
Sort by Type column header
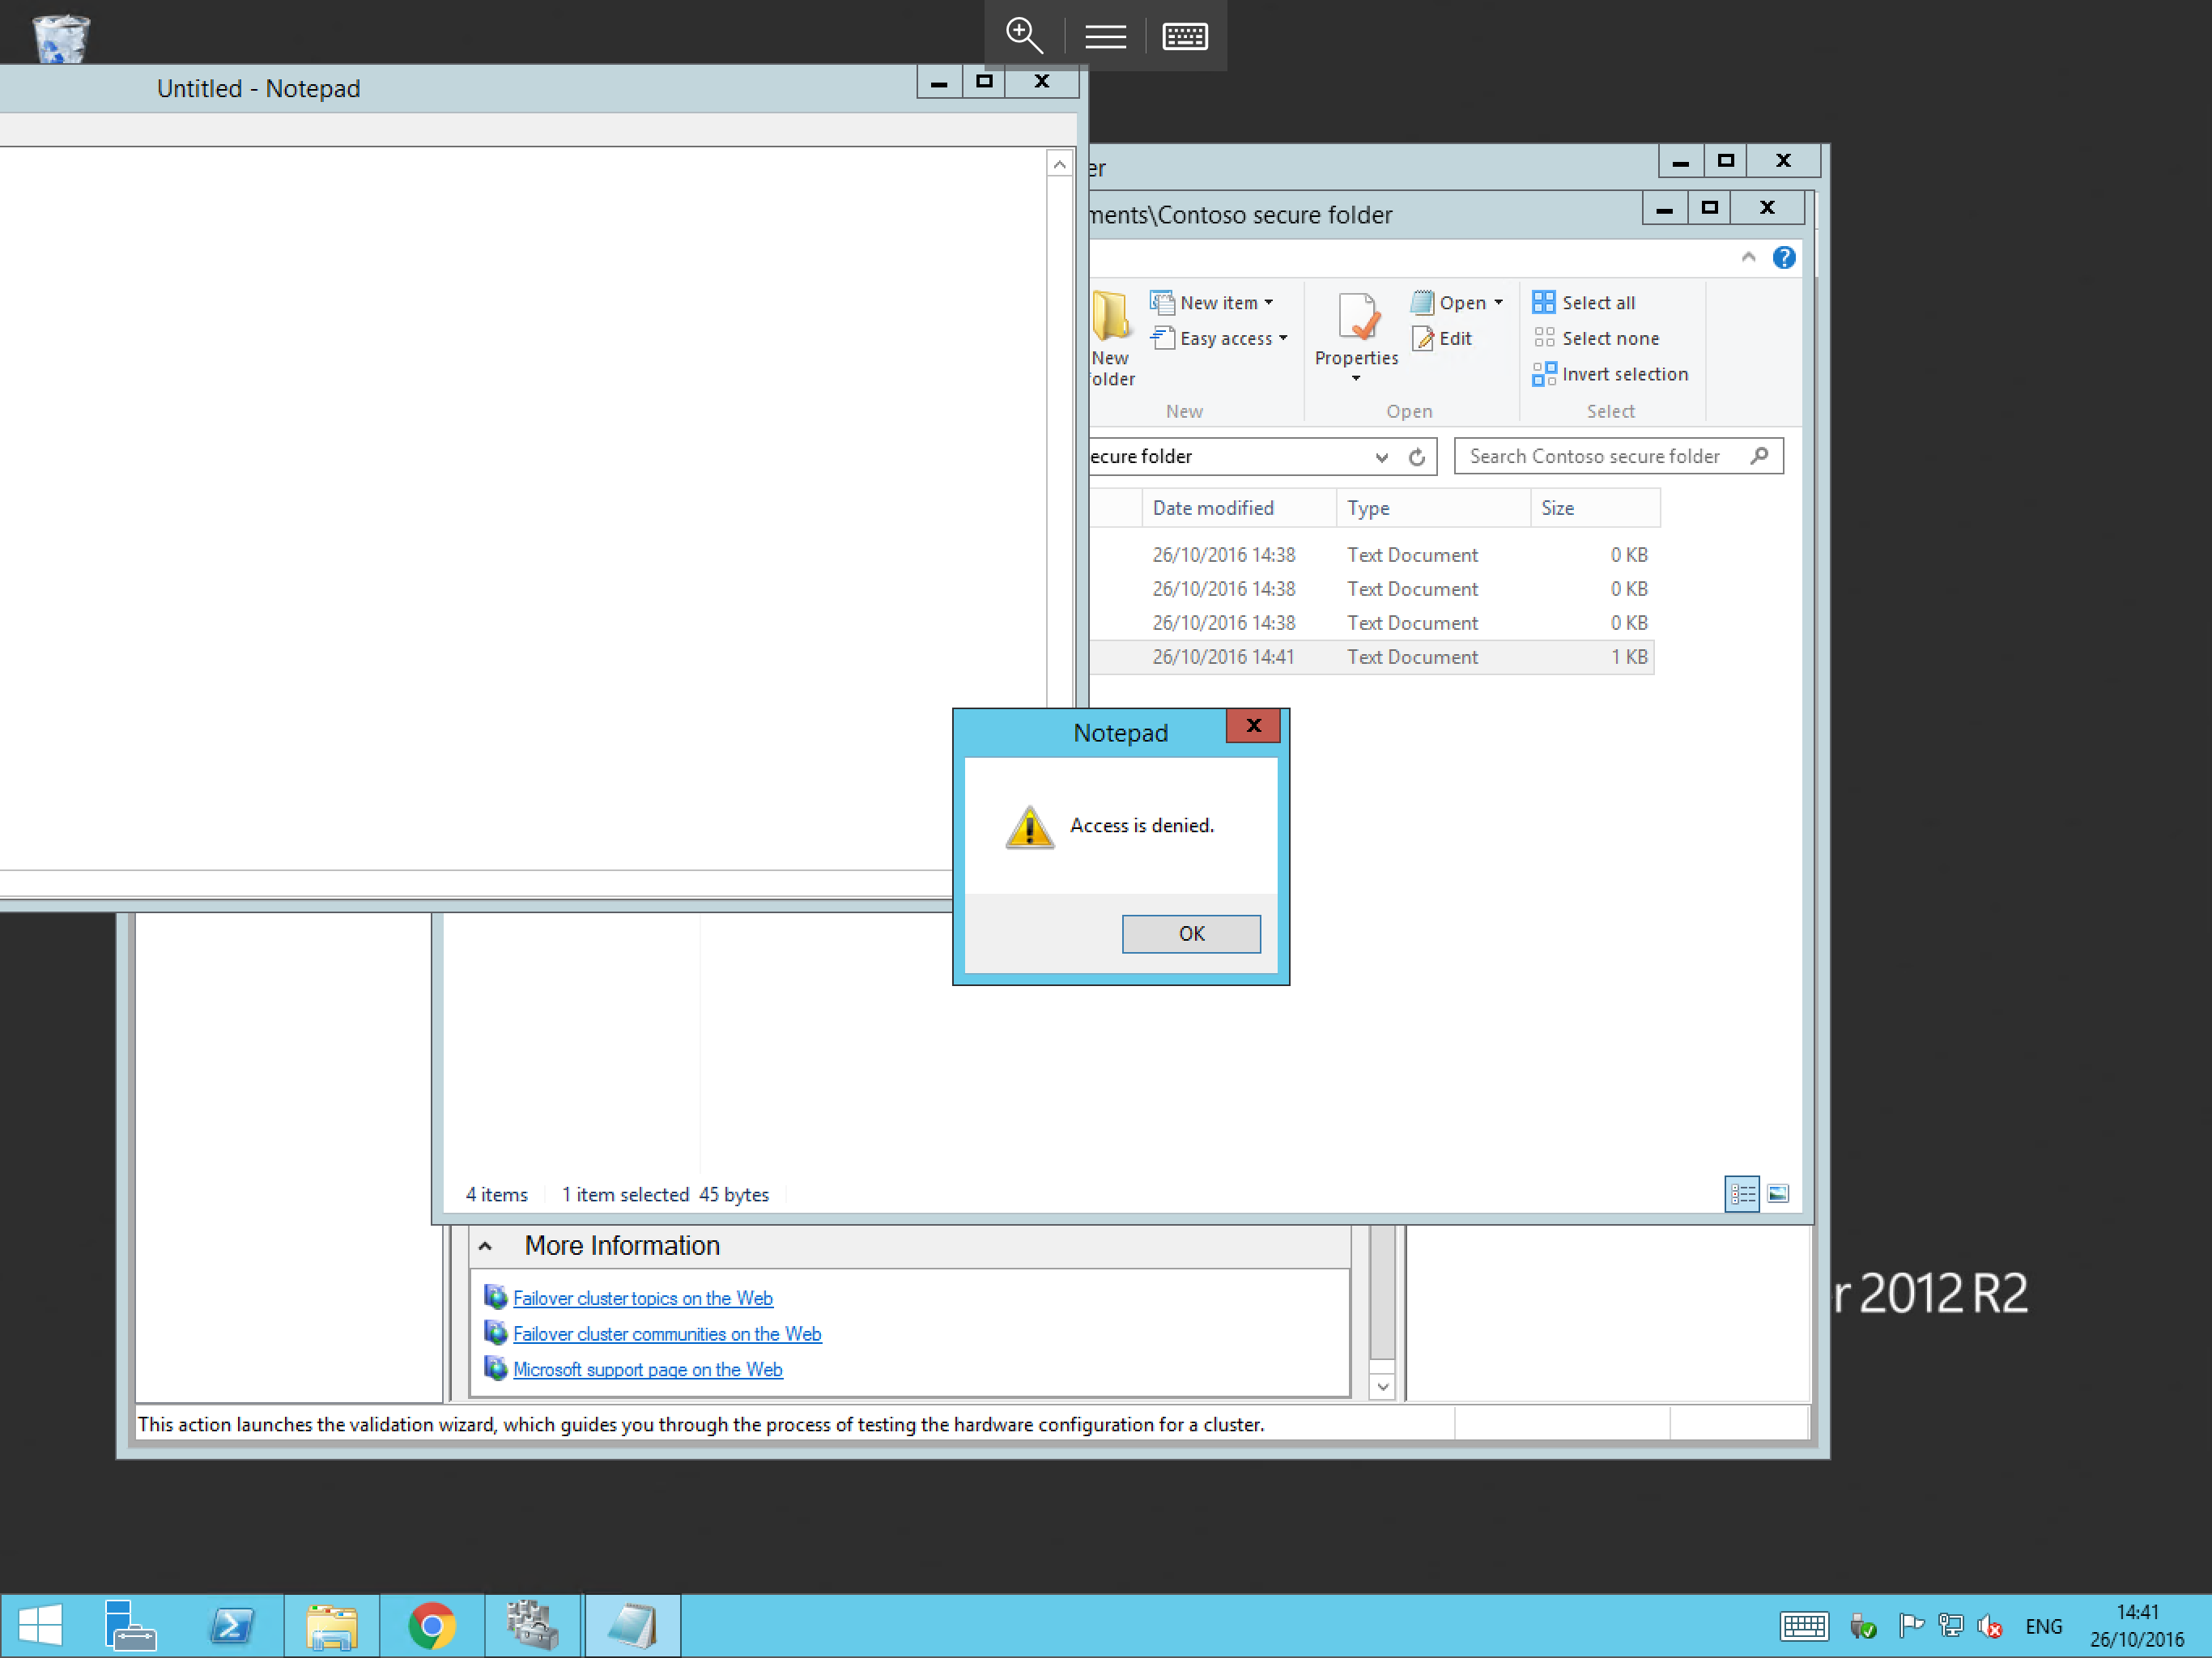pos(1368,508)
